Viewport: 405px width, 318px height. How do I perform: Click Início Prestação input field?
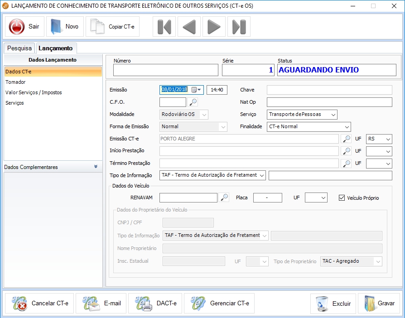pyautogui.click(x=249, y=151)
